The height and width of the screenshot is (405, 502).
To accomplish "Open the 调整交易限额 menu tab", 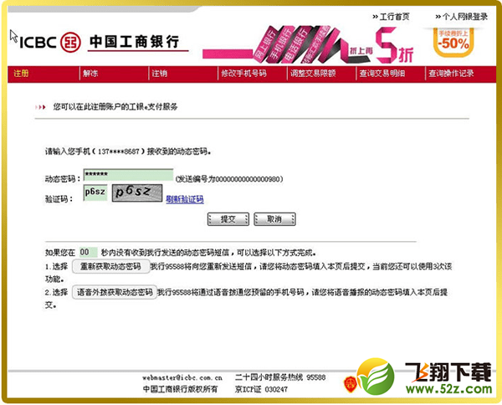I will [313, 74].
